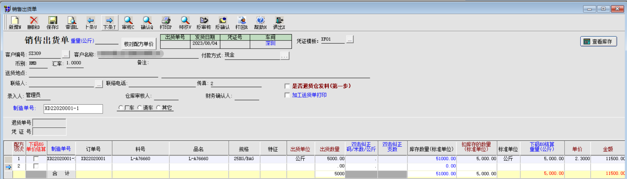The width and height of the screenshot is (627, 179).
Task: Click the 深圳 workshop value link
Action: [x=270, y=43]
